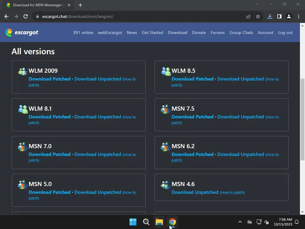Close the Download for MSN Messenger tab
The height and width of the screenshot is (229, 305).
click(69, 5)
